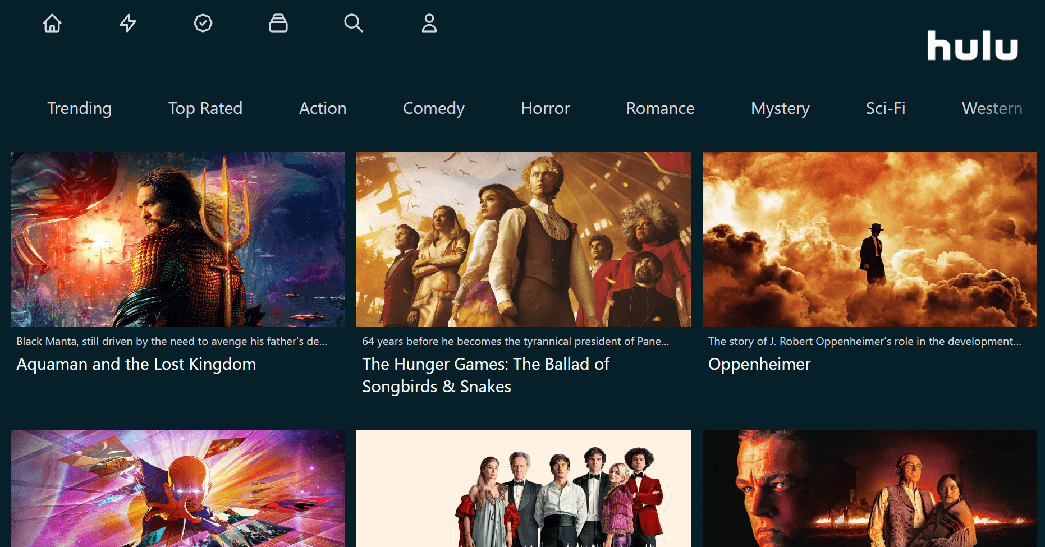Select the Western genre
The width and height of the screenshot is (1045, 547).
(992, 108)
